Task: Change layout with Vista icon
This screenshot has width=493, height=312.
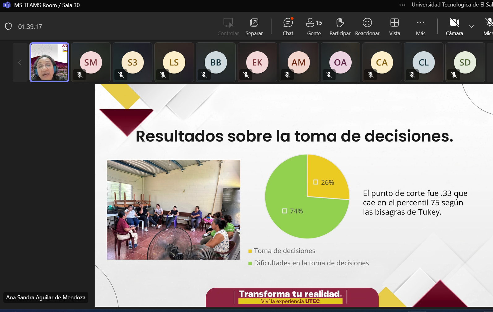Action: coord(394,27)
